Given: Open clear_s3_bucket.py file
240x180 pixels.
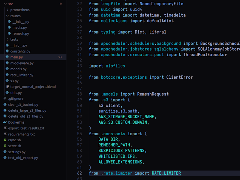Looking at the screenshot, I should (23, 104).
